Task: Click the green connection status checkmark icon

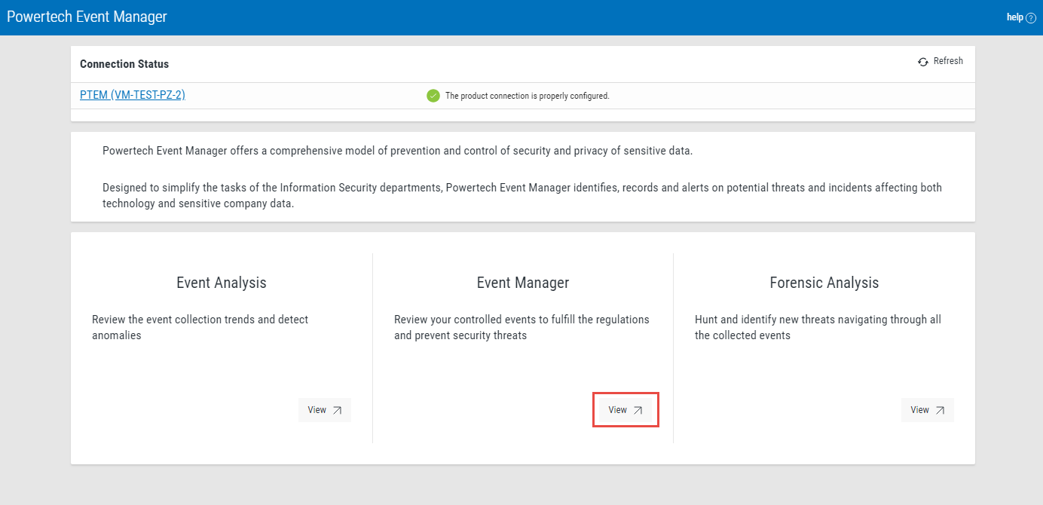Action: (433, 96)
